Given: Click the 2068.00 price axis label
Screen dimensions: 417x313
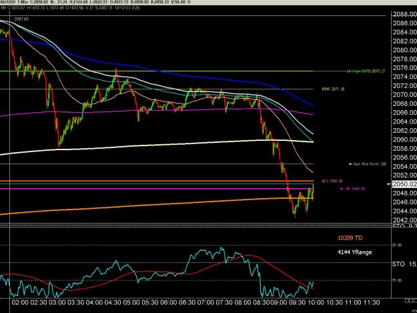Looking at the screenshot, I should pos(404,103).
